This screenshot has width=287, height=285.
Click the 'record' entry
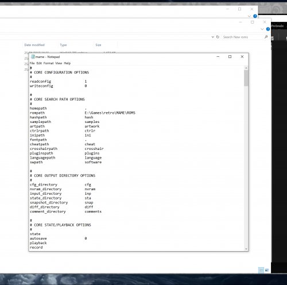click(x=36, y=248)
